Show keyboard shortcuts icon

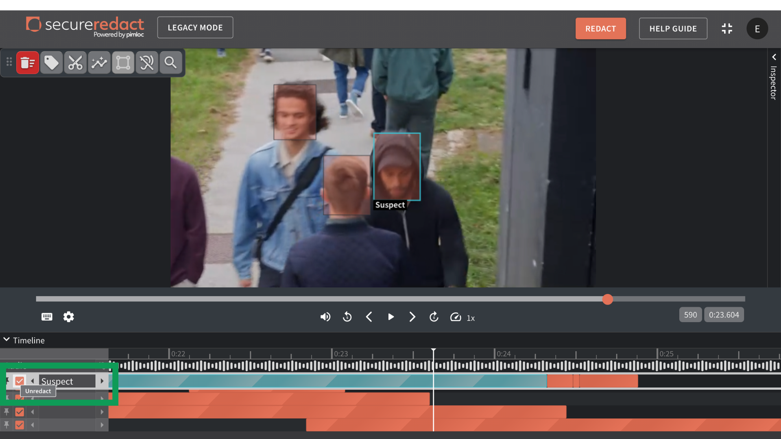47,317
